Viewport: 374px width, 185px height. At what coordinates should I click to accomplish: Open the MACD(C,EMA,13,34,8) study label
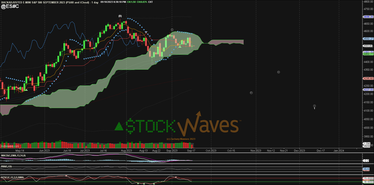(13, 155)
